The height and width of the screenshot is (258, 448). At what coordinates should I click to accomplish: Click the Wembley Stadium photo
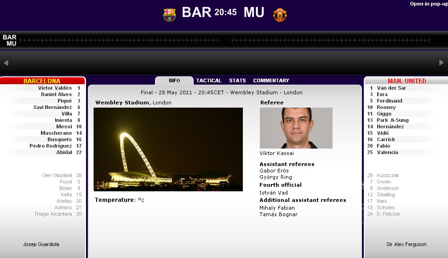[x=168, y=149]
